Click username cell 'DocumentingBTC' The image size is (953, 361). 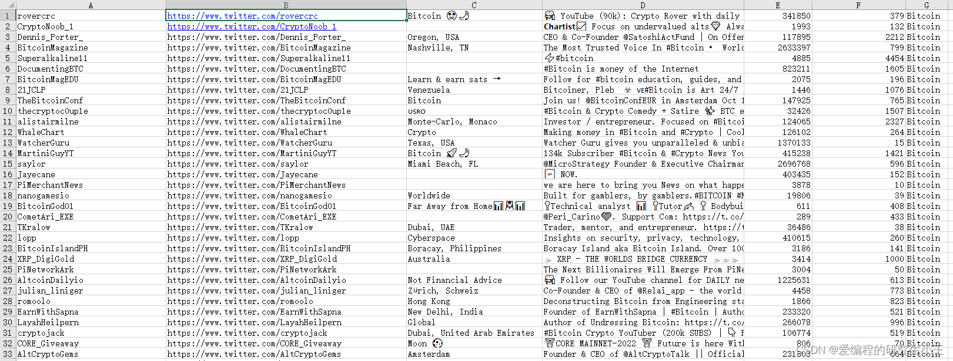[x=91, y=69]
